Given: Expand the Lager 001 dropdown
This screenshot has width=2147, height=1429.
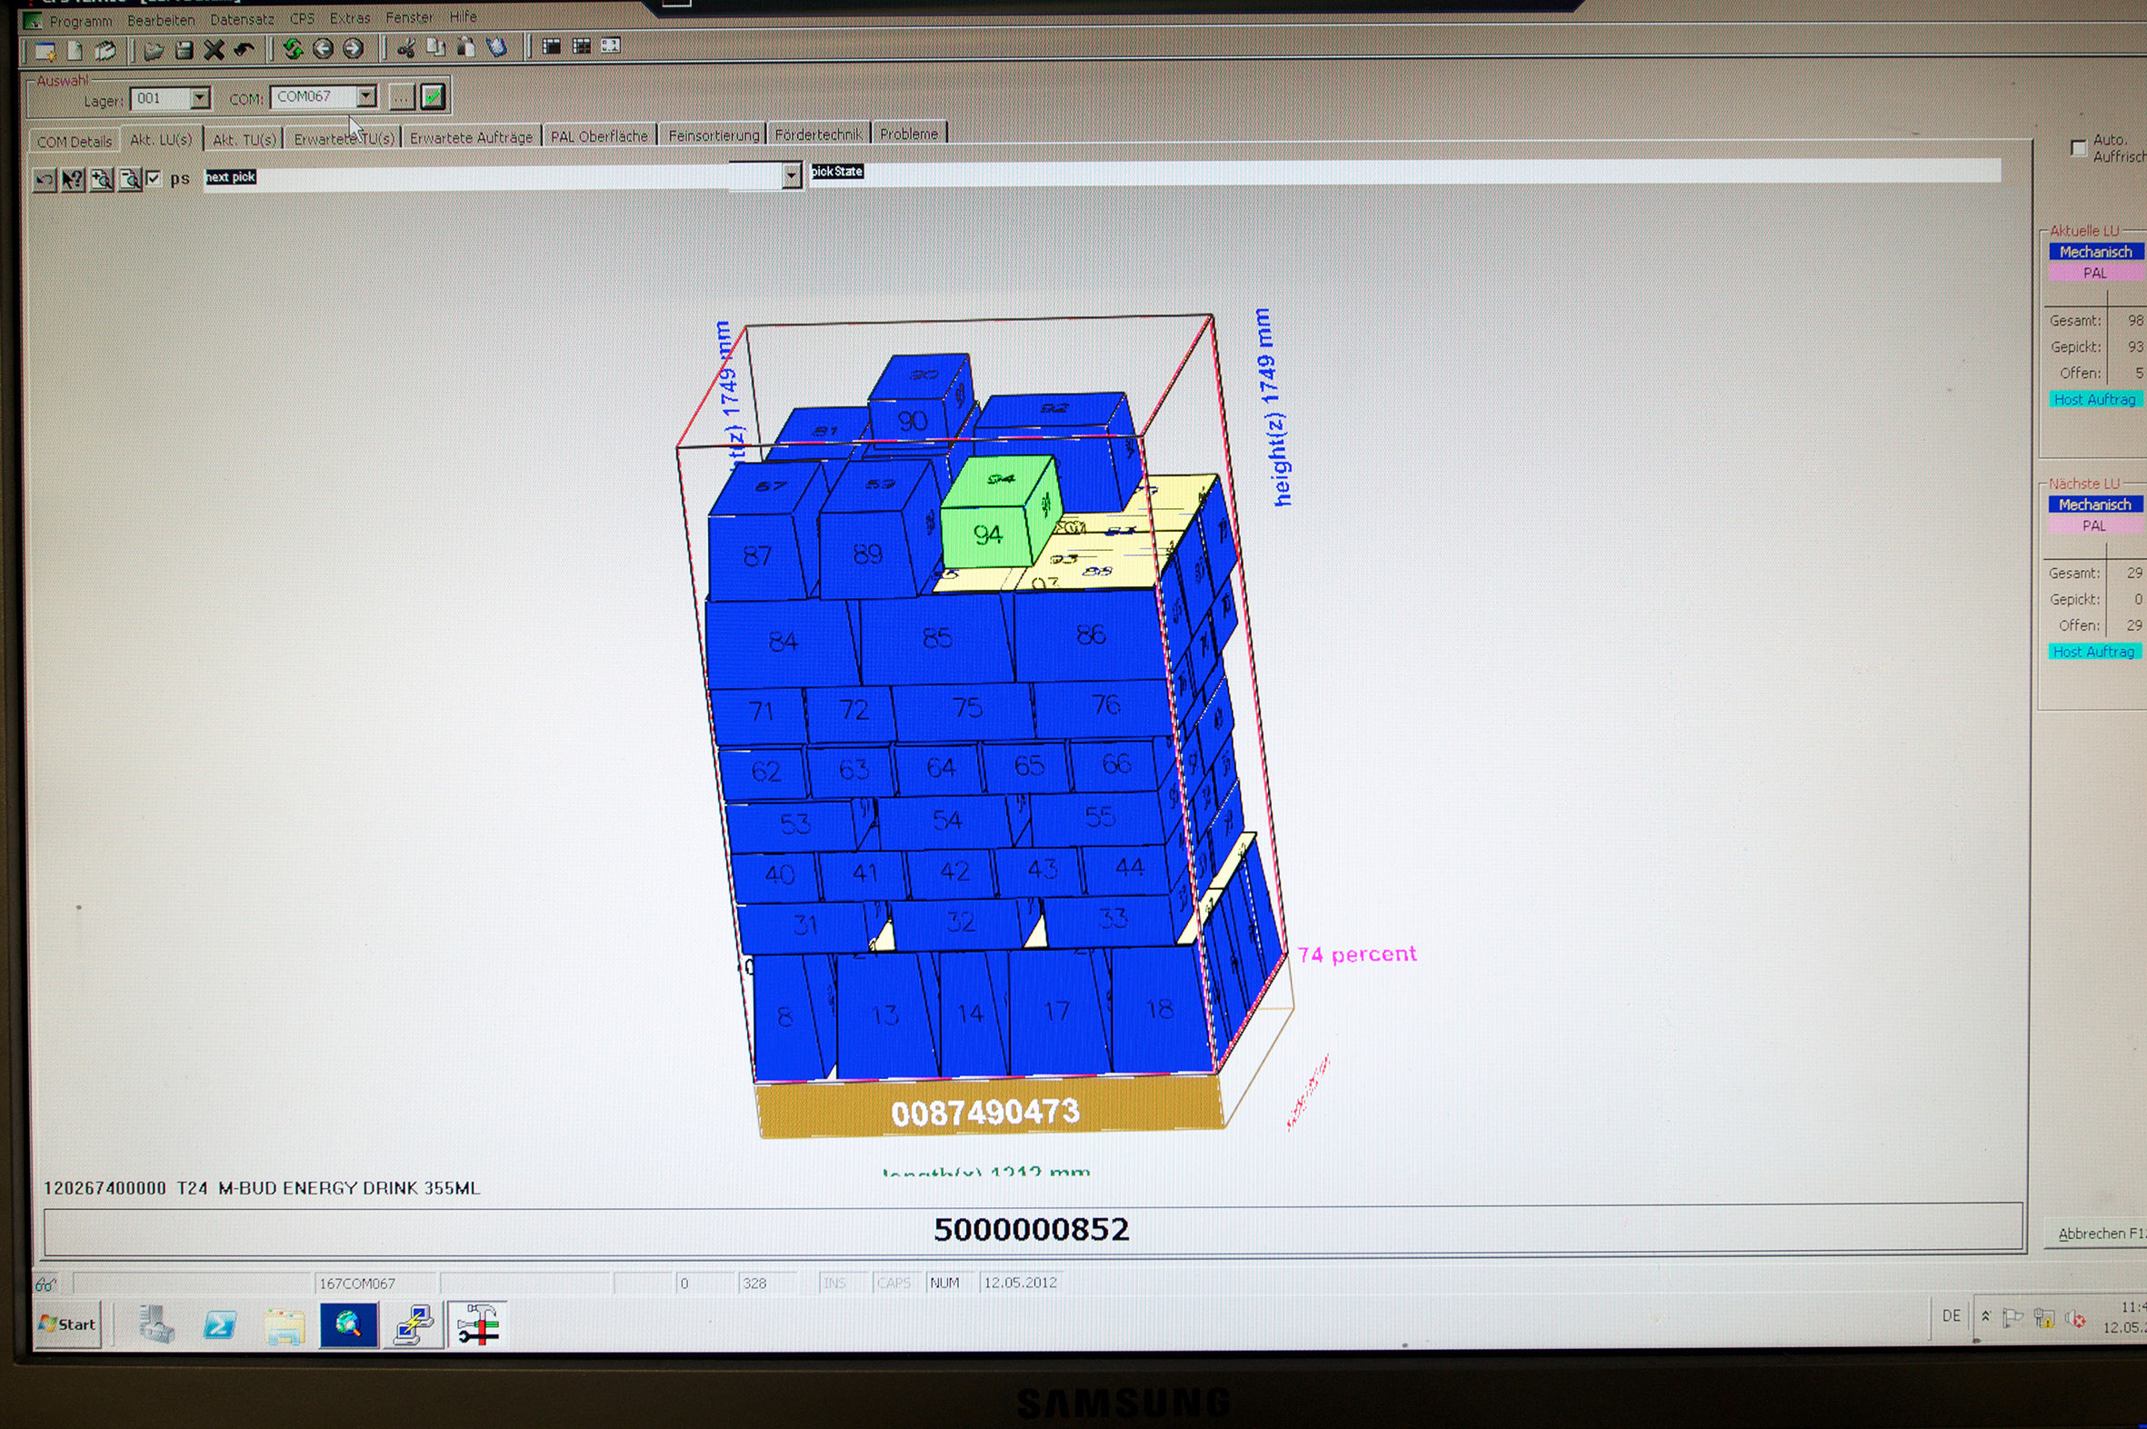Looking at the screenshot, I should (x=200, y=97).
